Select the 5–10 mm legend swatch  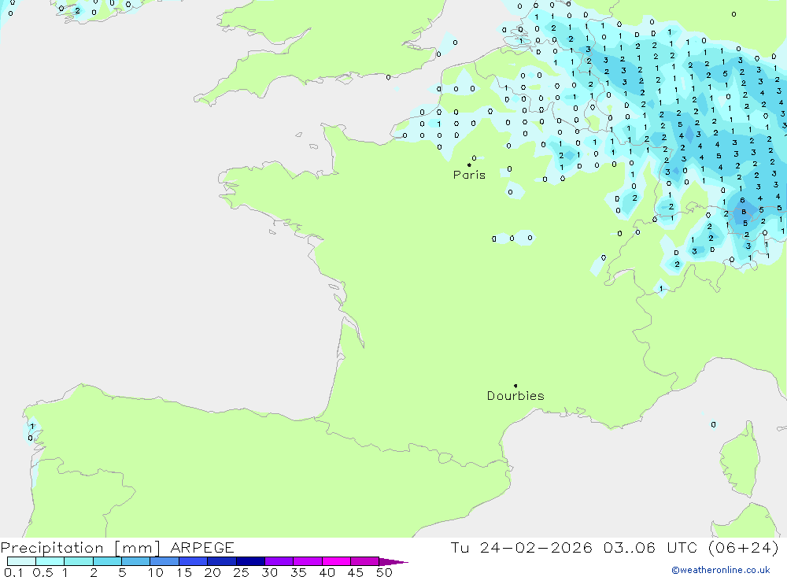point(136,561)
